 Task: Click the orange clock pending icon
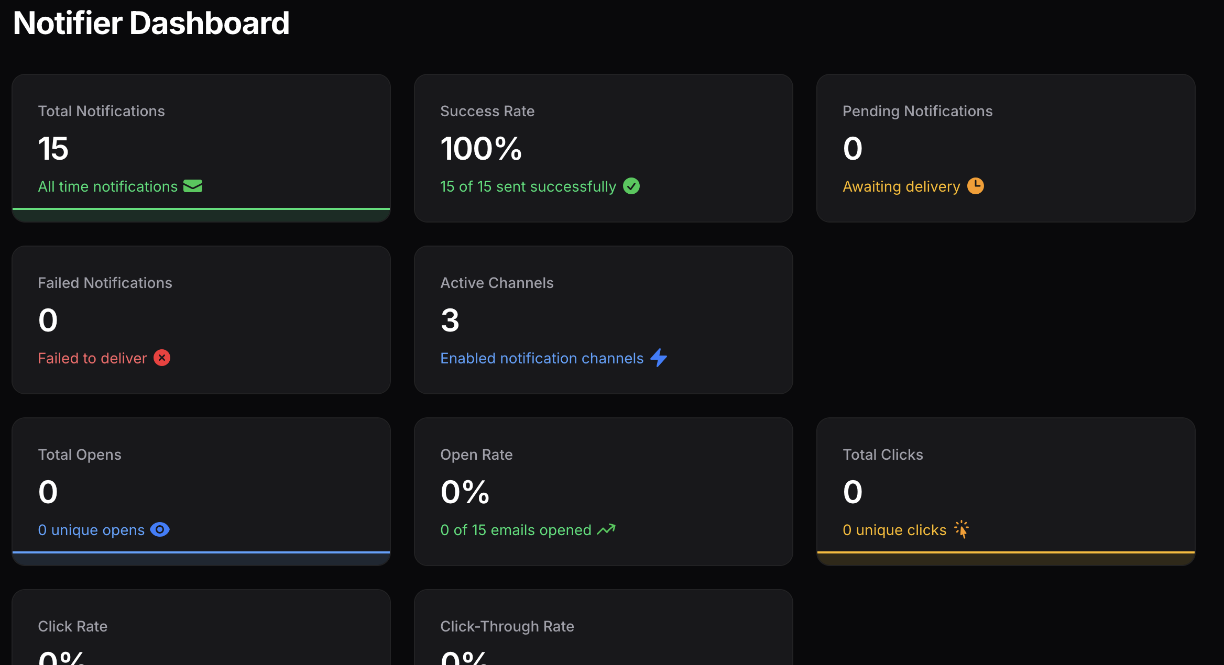[x=975, y=186]
